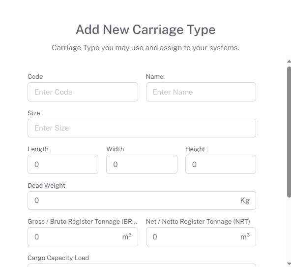This screenshot has width=291, height=267.
Task: Focus the Enter Code input field
Action: pos(83,92)
